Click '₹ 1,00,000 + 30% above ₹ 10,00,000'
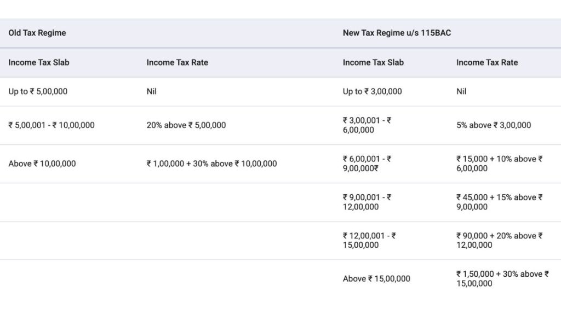 pos(211,164)
